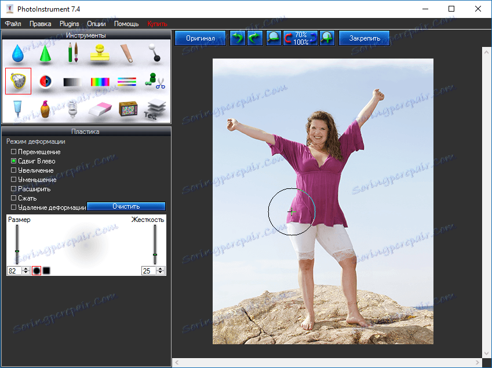Uncheck the Сдвиг Влево option
Screen dimensions: 492x368
(13, 161)
